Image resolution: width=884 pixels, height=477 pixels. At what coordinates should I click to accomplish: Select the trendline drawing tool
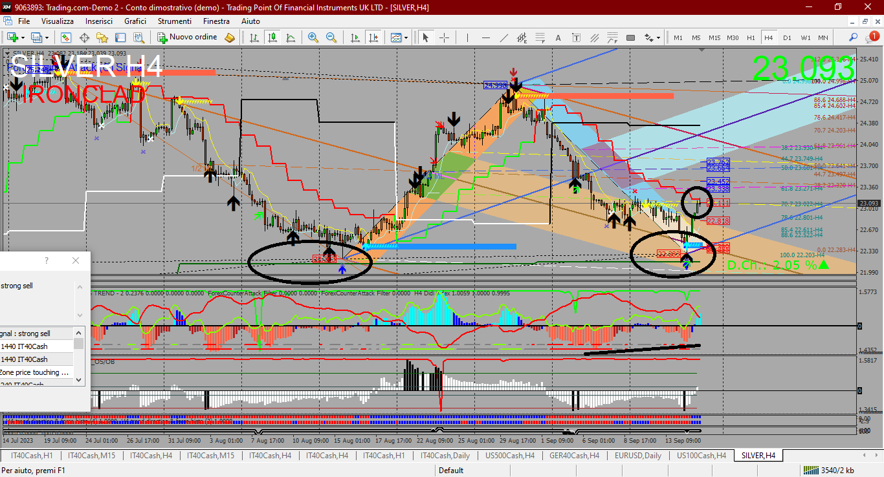[x=504, y=37]
